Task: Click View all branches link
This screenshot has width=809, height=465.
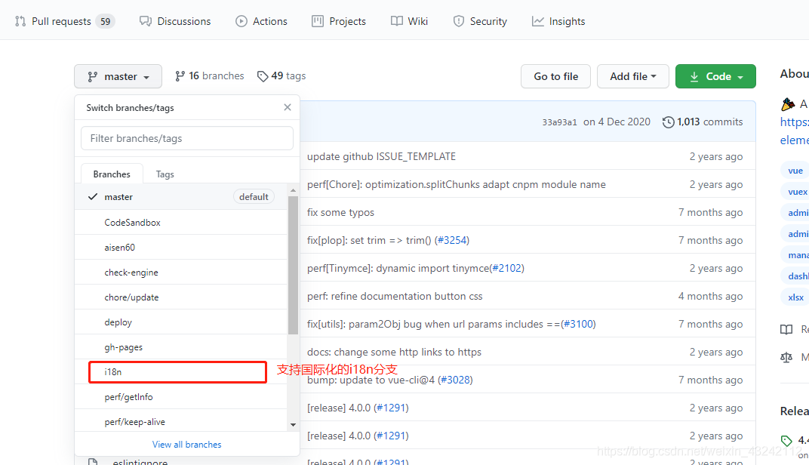Action: pyautogui.click(x=186, y=445)
